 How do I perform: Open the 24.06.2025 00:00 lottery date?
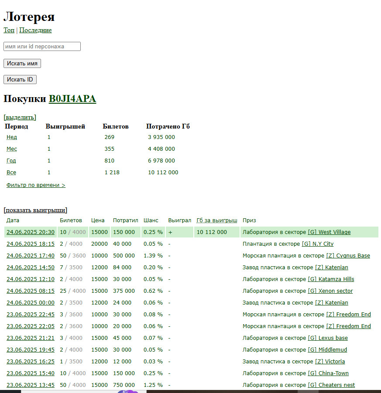pyautogui.click(x=31, y=303)
